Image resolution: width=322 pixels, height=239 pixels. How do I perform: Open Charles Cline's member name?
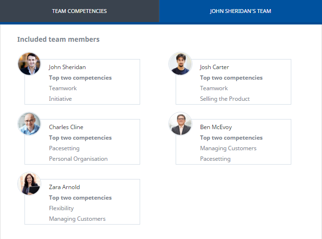[66, 127]
